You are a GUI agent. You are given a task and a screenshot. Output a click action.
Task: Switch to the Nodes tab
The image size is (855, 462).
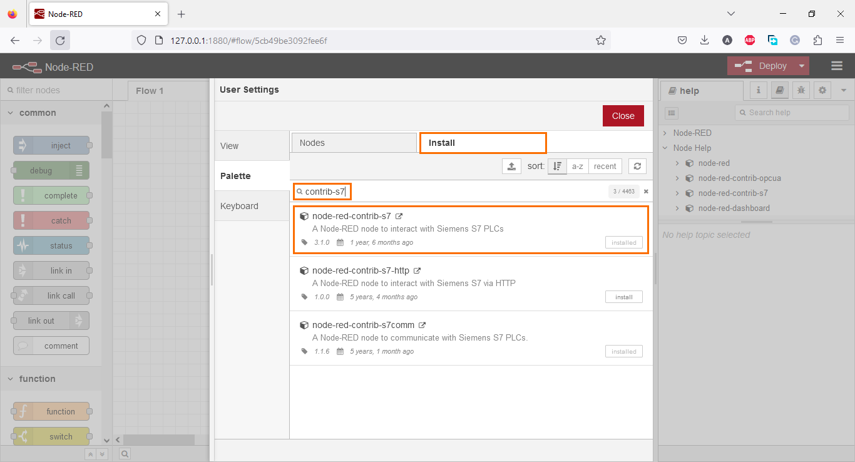coord(354,143)
